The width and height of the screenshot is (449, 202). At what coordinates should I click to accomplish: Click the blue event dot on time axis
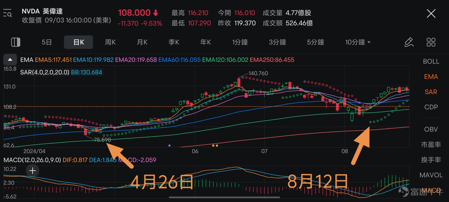pyautogui.click(x=169, y=146)
